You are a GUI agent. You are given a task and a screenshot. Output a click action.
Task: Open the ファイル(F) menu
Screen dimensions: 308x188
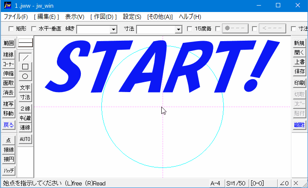(16, 17)
